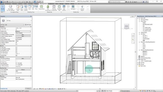163x92 pixels.
Task: Click the Edit Type icon button
Action: pyautogui.click(x=26, y=25)
